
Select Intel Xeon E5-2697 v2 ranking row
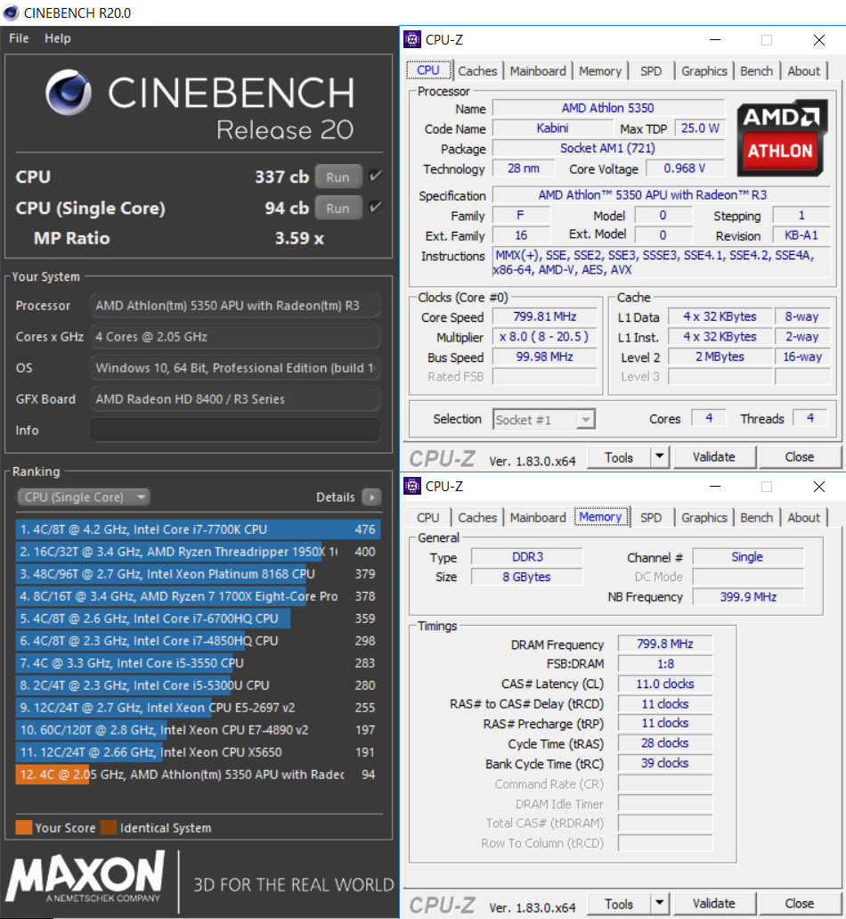198,708
